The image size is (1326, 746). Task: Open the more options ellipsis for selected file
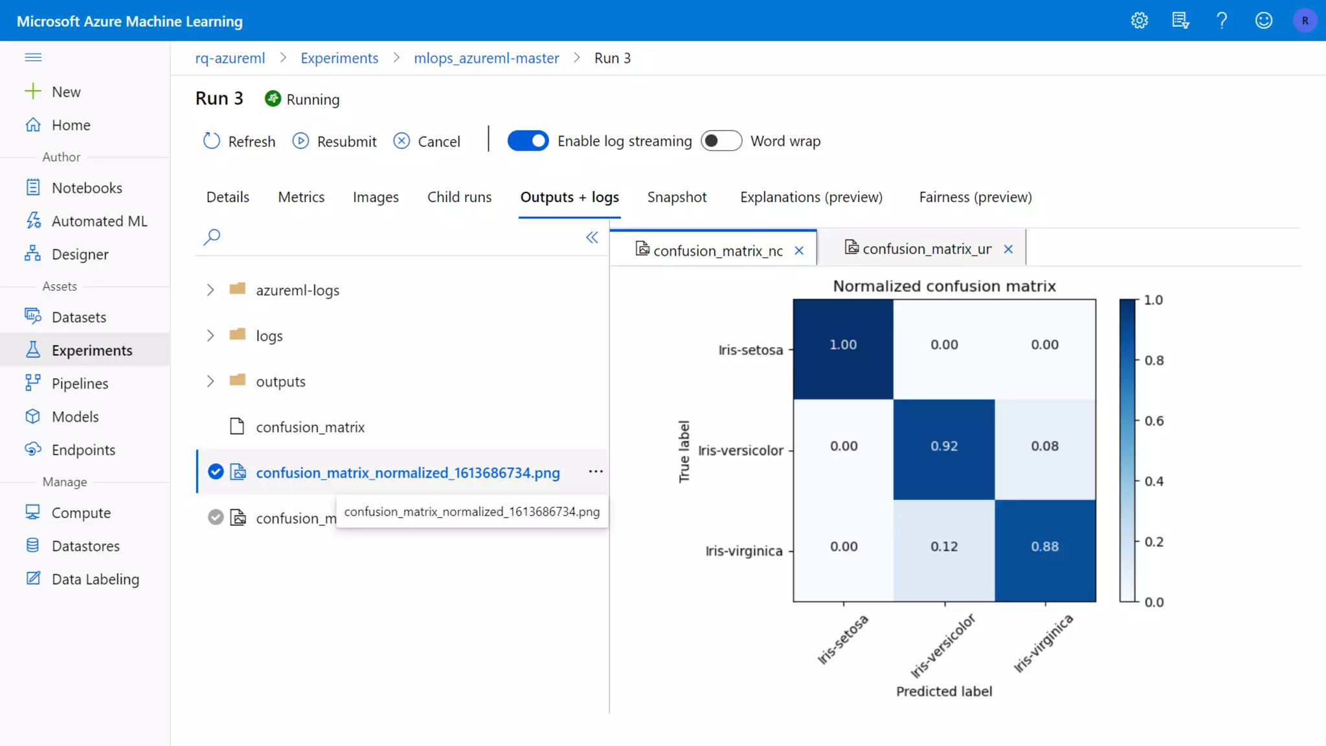[x=596, y=471]
